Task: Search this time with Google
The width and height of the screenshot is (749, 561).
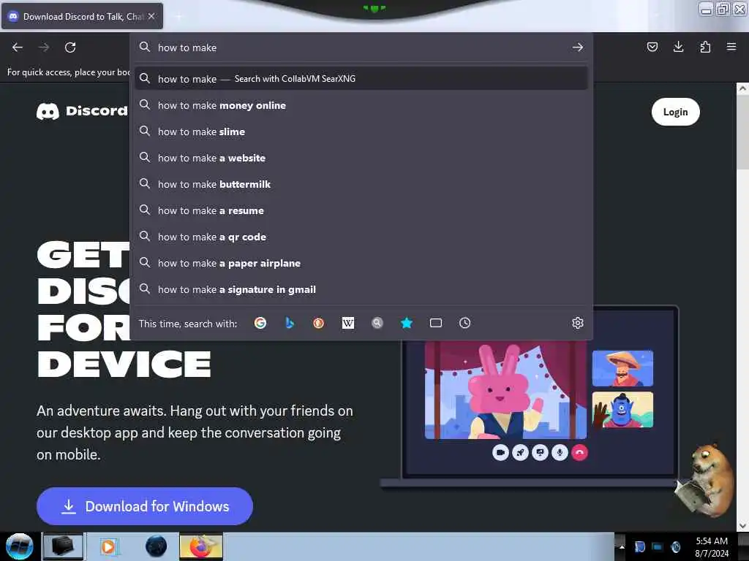Action: point(260,324)
